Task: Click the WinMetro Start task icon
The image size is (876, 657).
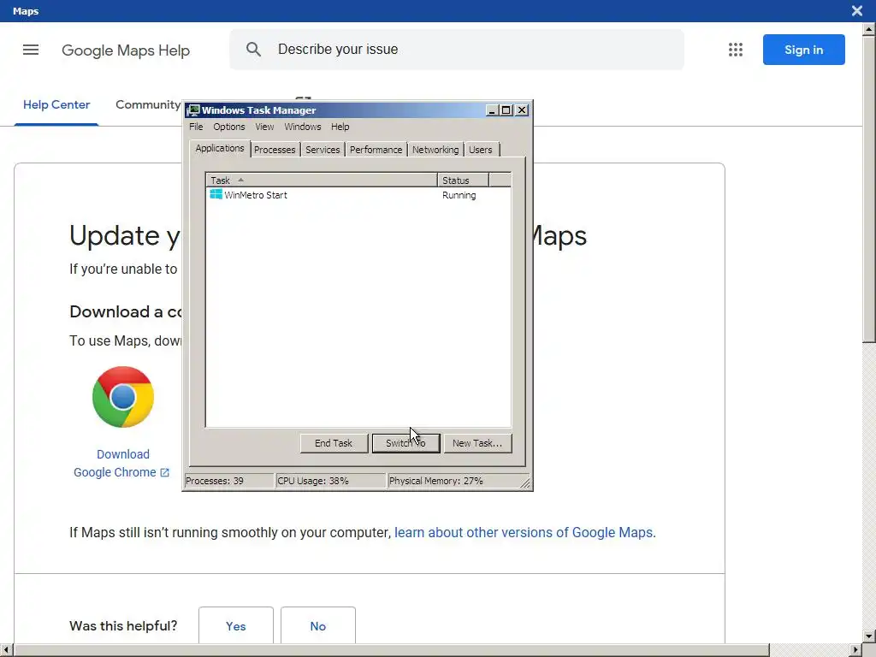Action: 216,194
